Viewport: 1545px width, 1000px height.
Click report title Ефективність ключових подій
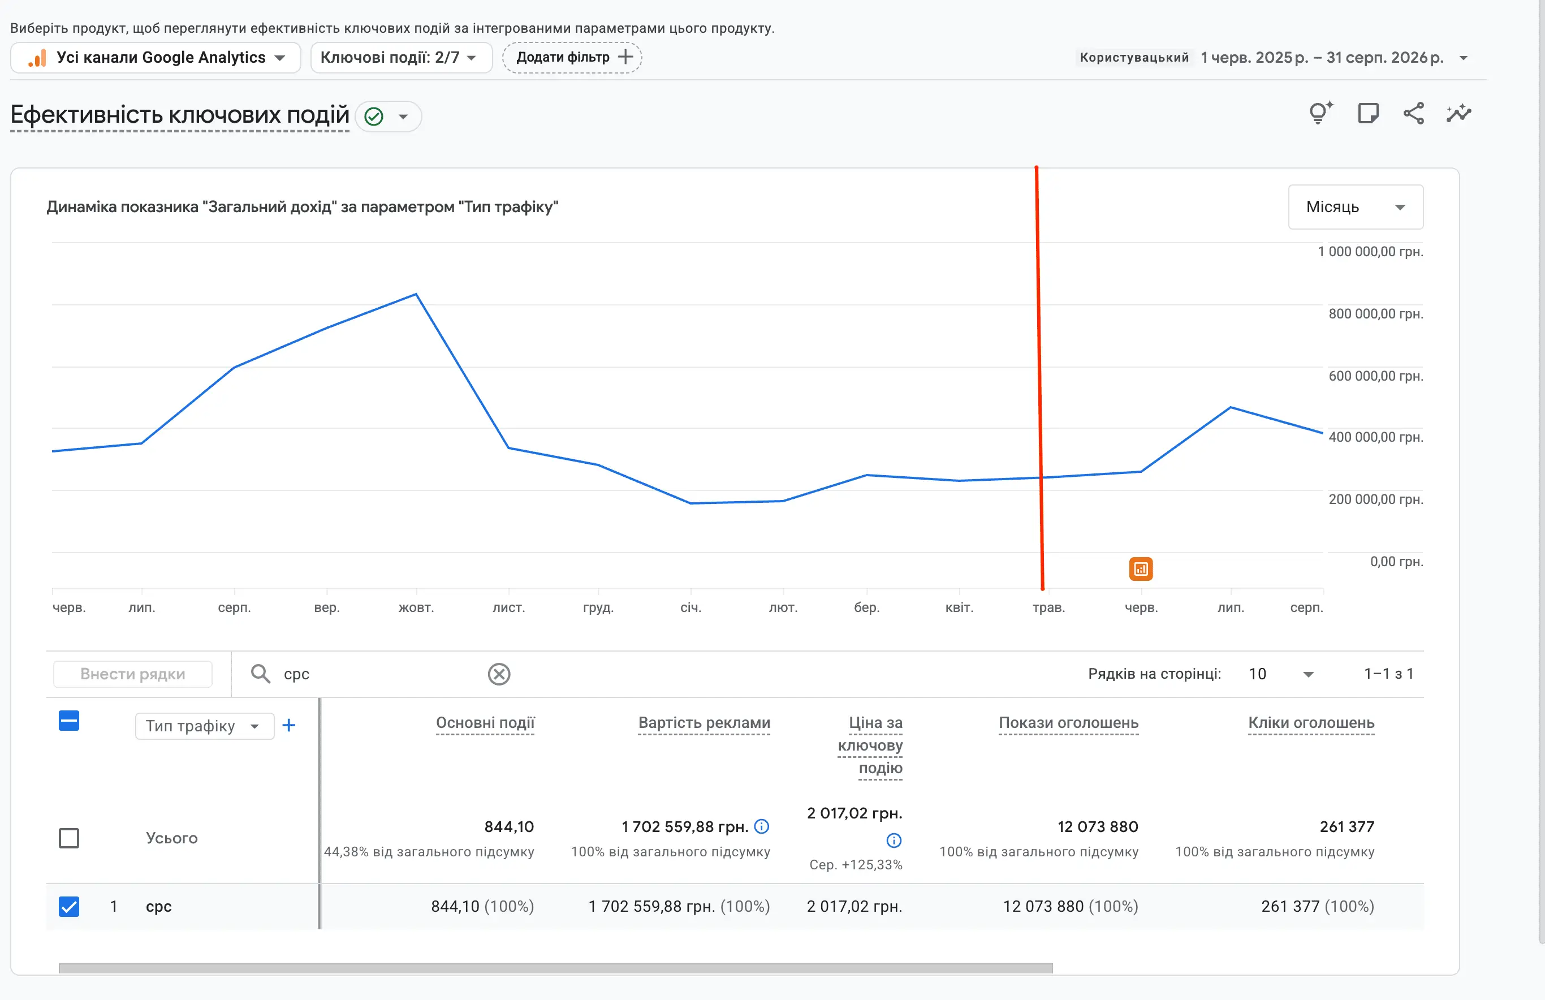[180, 115]
